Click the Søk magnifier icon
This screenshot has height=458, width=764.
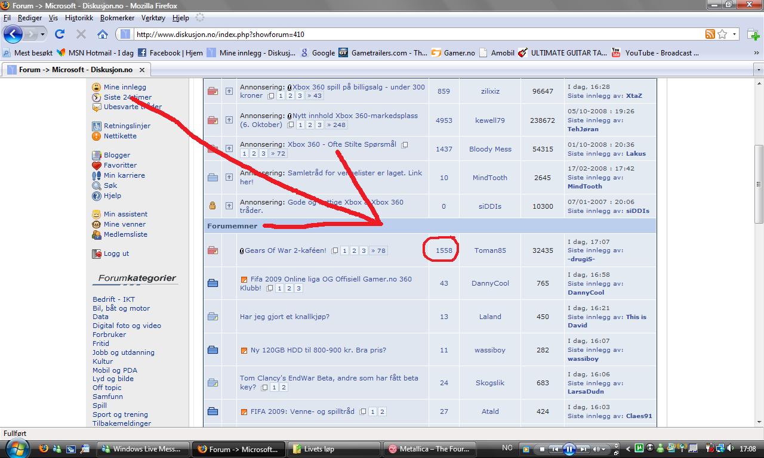(97, 185)
